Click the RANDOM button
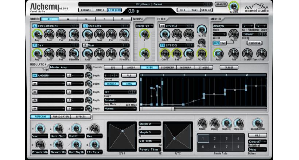299x160 pixels. [x=221, y=4]
